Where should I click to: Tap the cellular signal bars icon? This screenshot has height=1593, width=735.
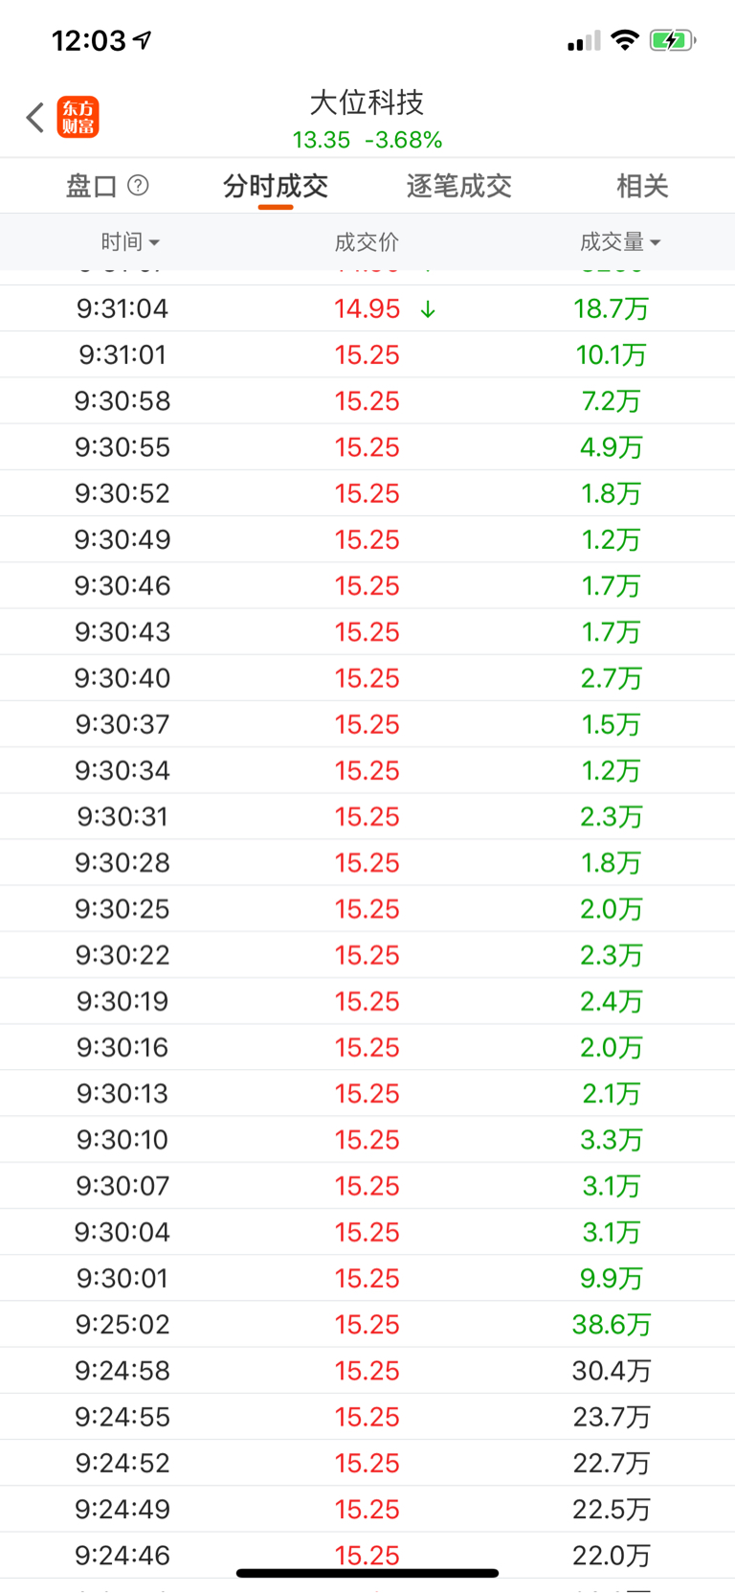click(x=583, y=41)
